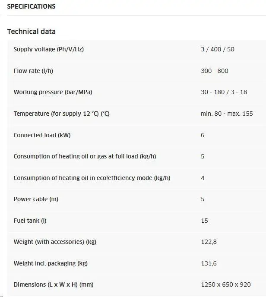
Task: Click the SPECIFICATIONS section heading
Action: (x=31, y=6)
